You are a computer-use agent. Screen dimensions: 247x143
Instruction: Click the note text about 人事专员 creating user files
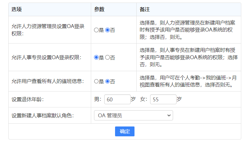tap(189, 57)
